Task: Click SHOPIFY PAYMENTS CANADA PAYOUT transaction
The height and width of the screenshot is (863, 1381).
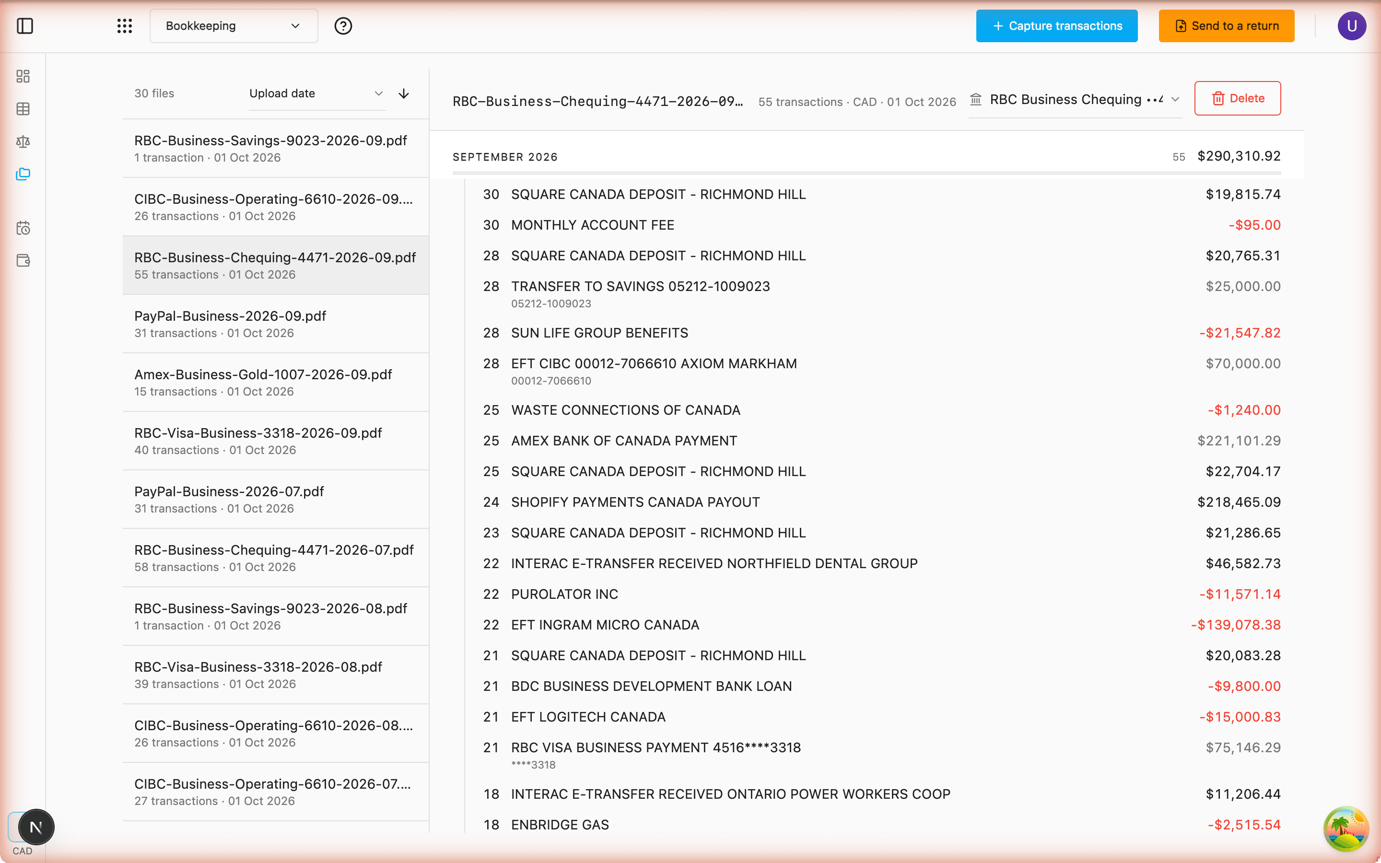Action: 882,502
